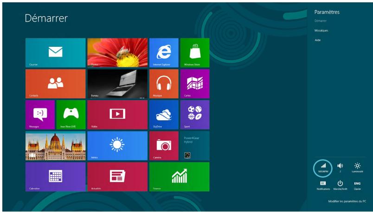Image resolution: width=373 pixels, height=212 pixels.
Task: Open the Marche/Arrêt power button
Action: 340,186
